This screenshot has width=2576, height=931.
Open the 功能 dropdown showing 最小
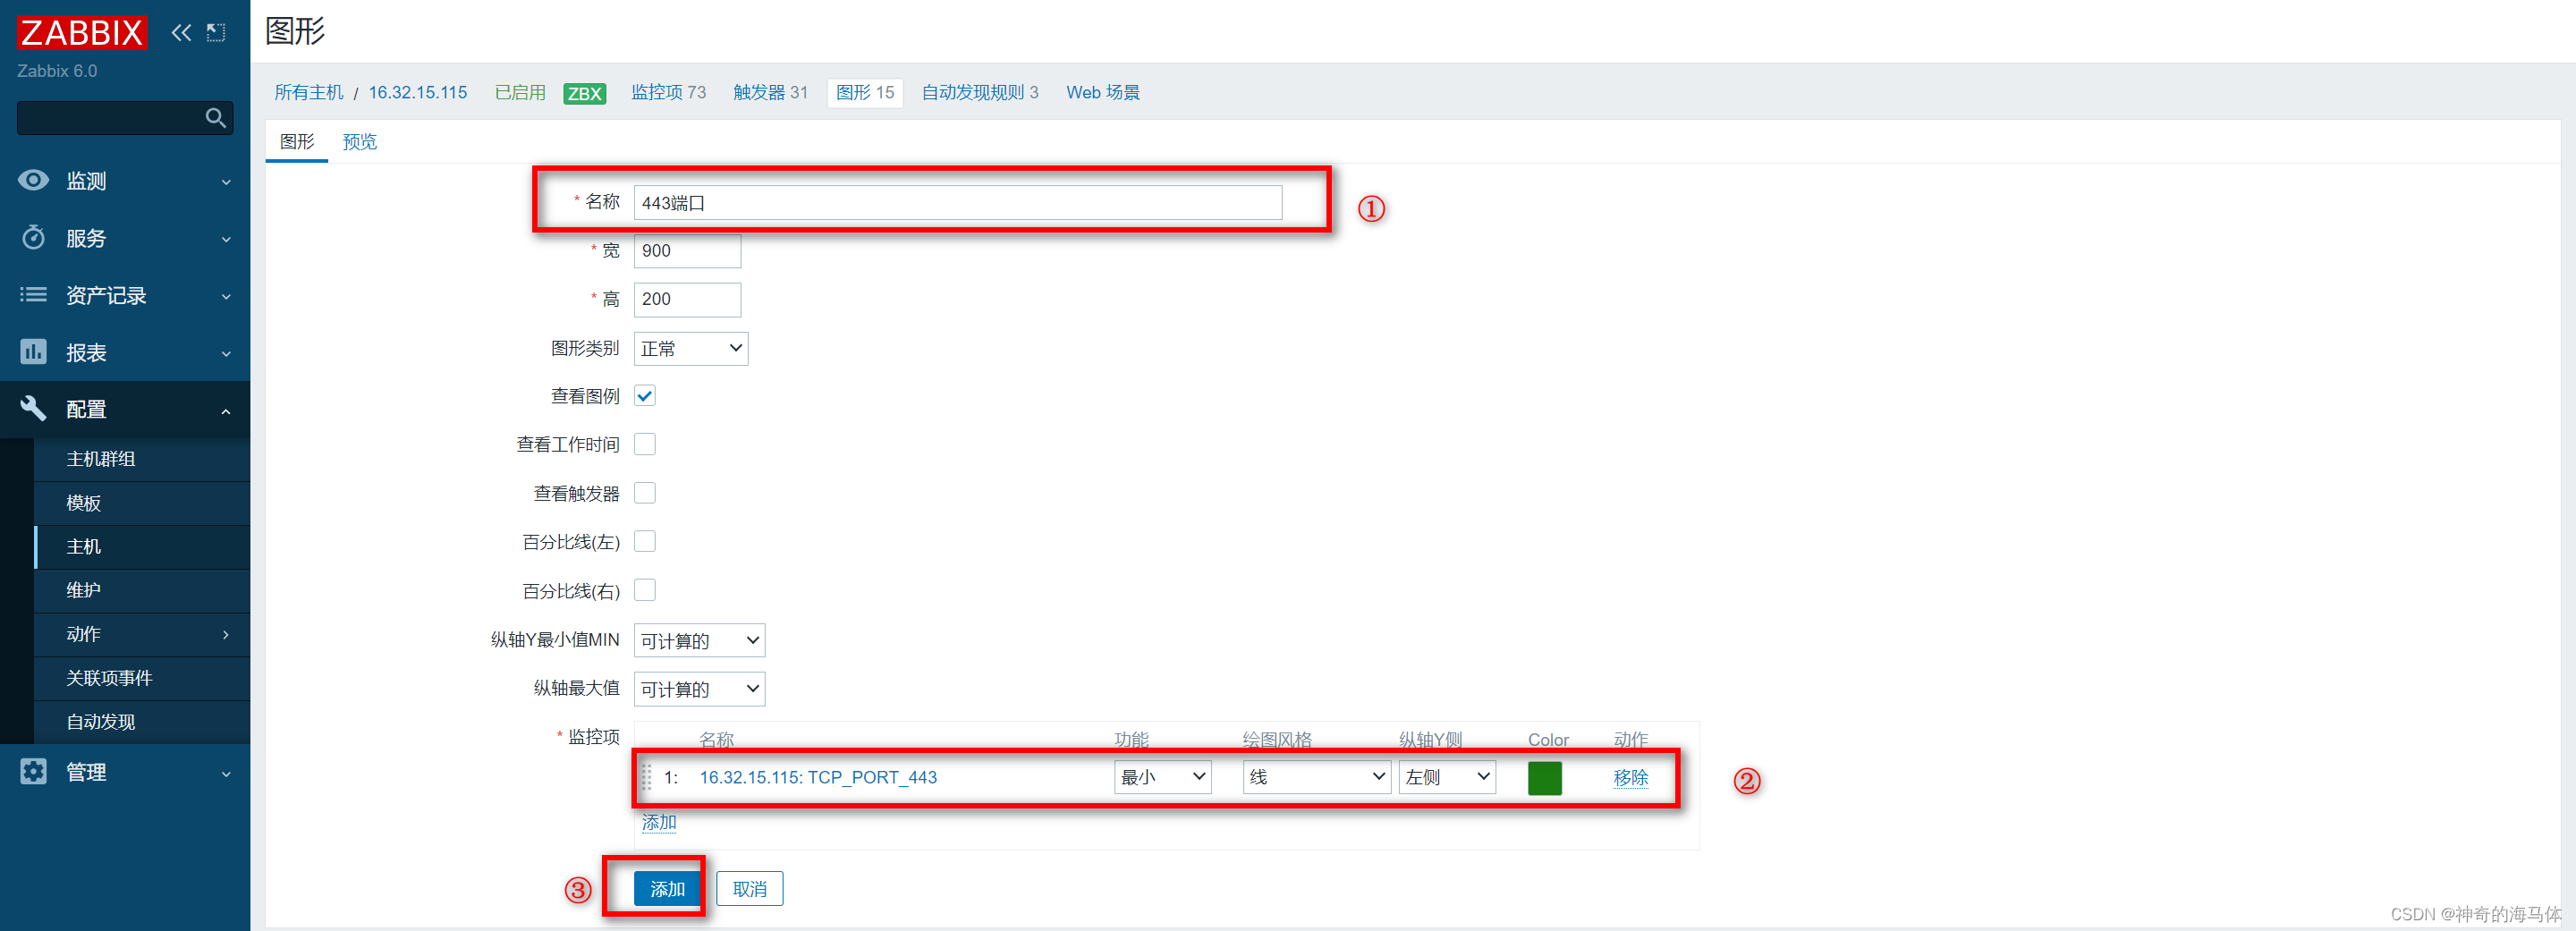click(1162, 777)
